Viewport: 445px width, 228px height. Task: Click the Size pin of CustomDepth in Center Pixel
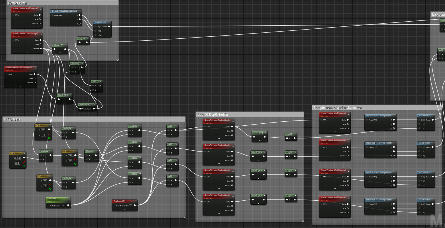pyautogui.click(x=40, y=44)
